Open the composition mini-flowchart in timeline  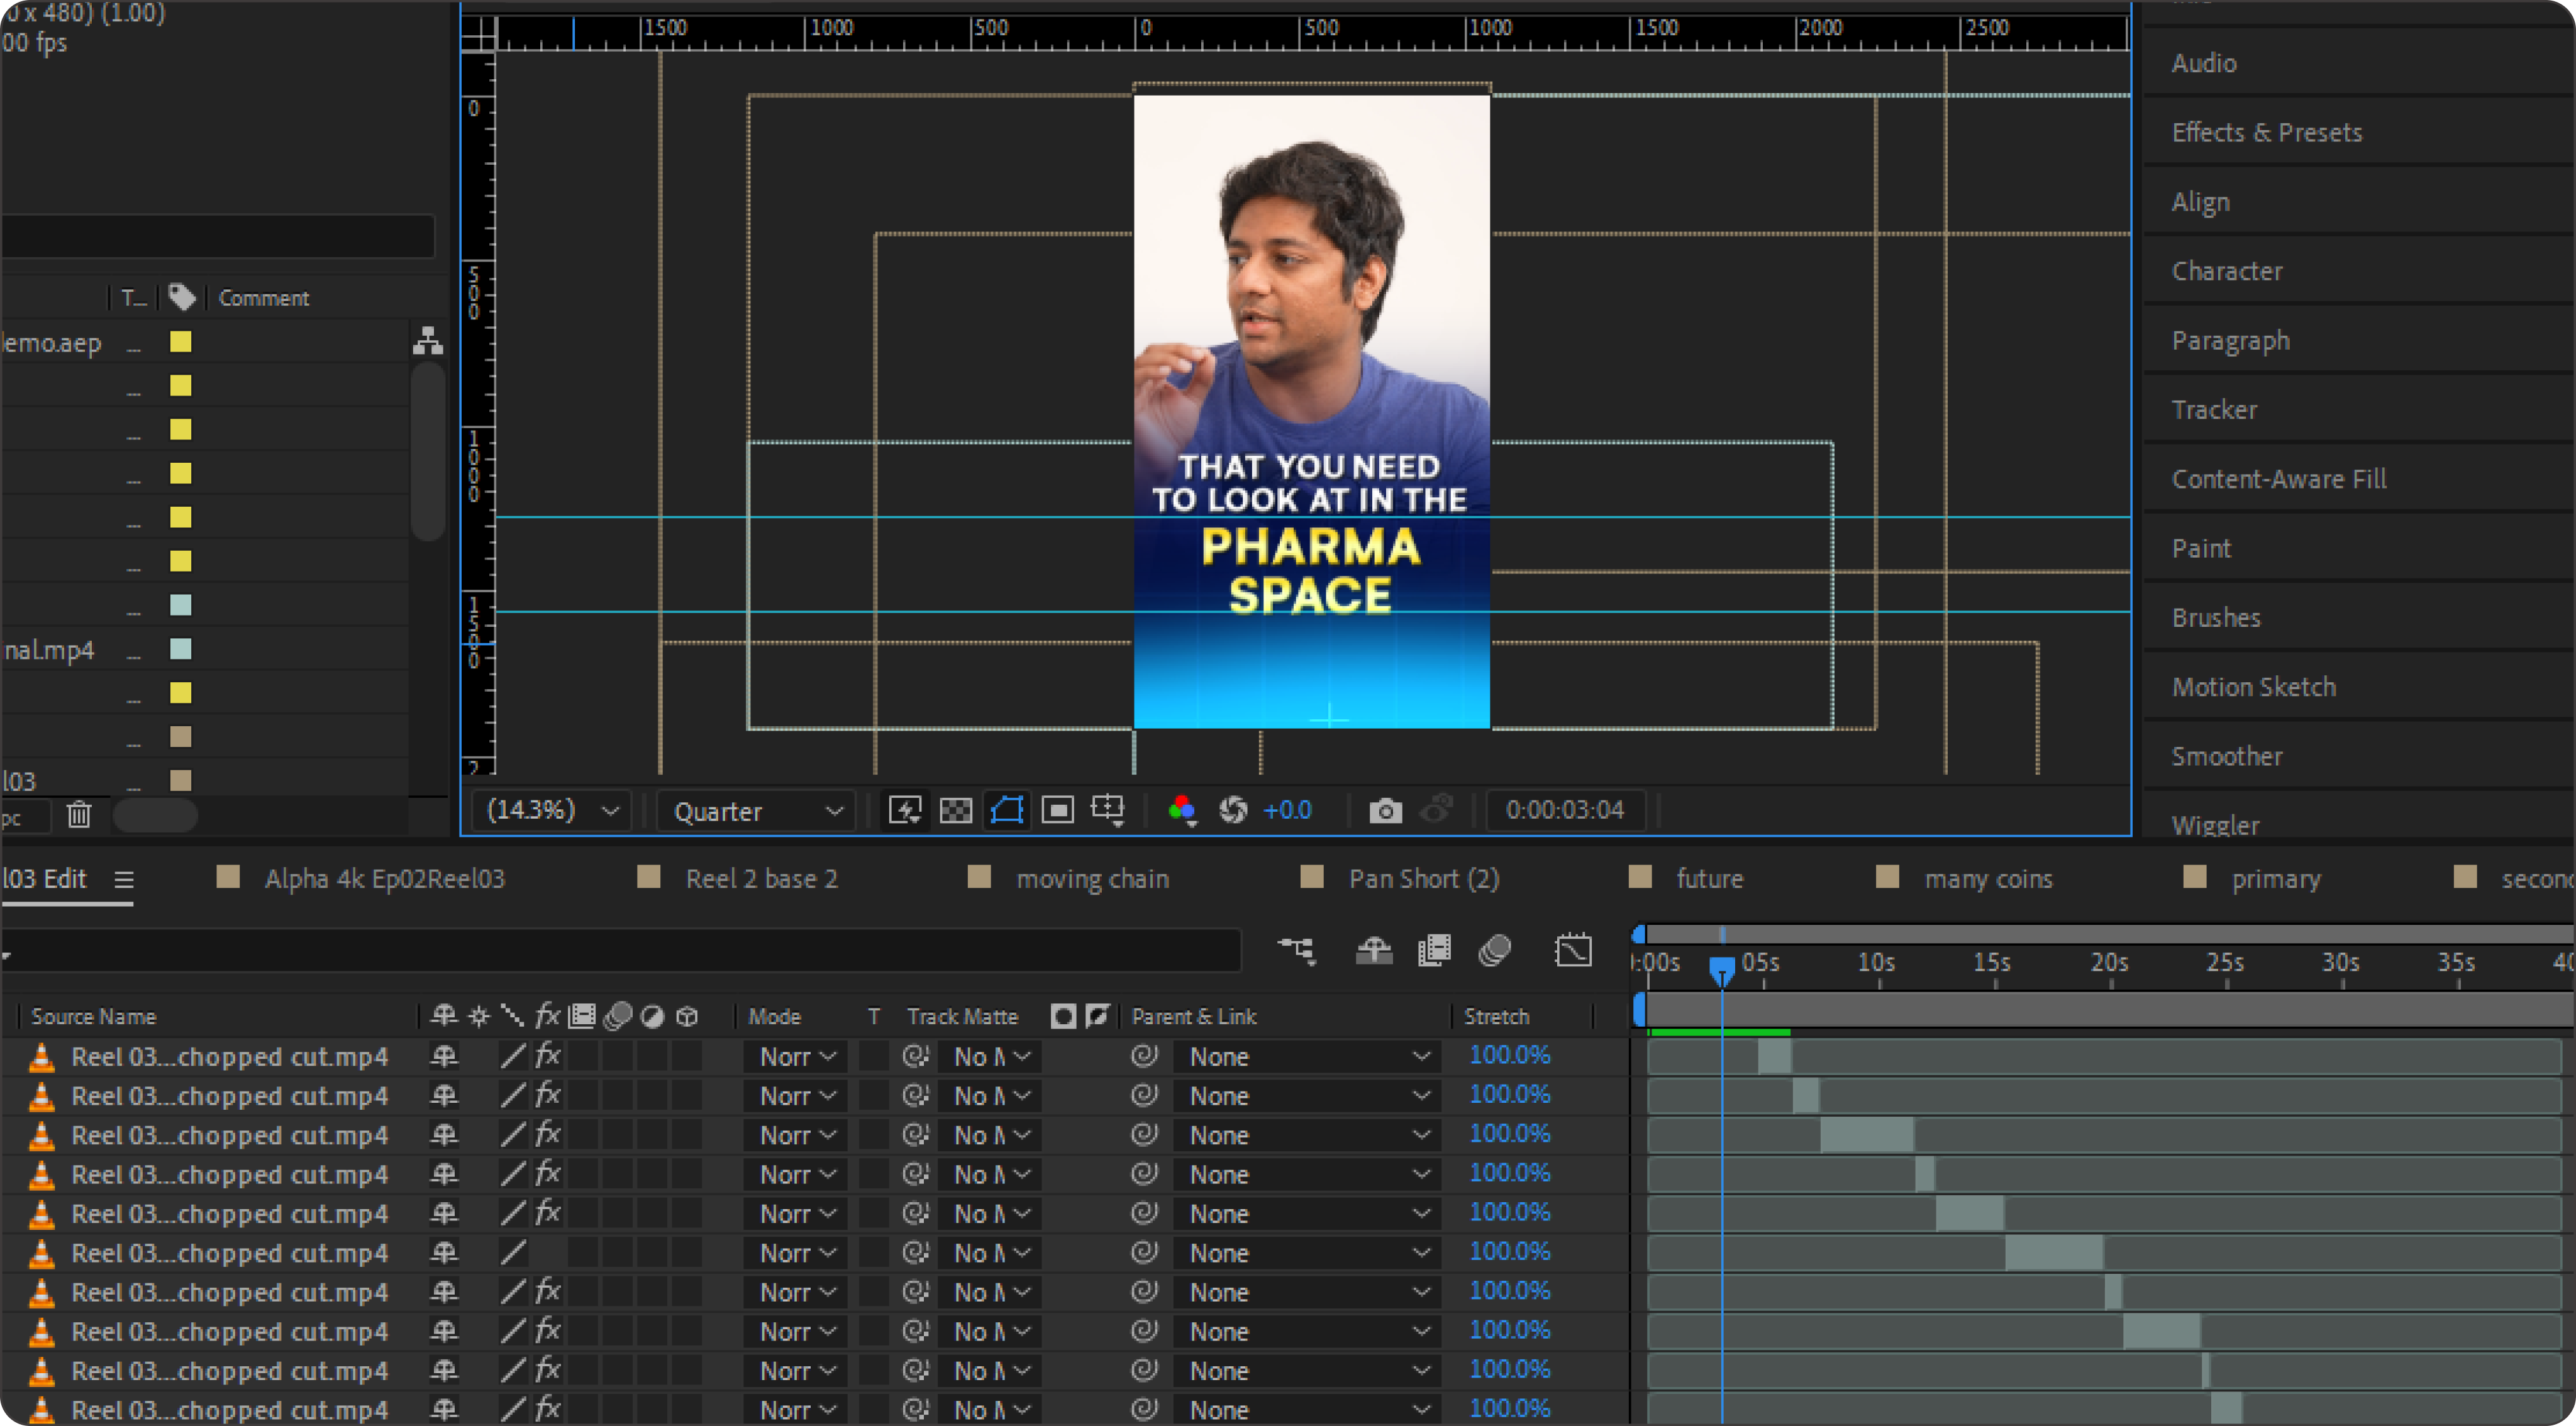click(x=1297, y=950)
